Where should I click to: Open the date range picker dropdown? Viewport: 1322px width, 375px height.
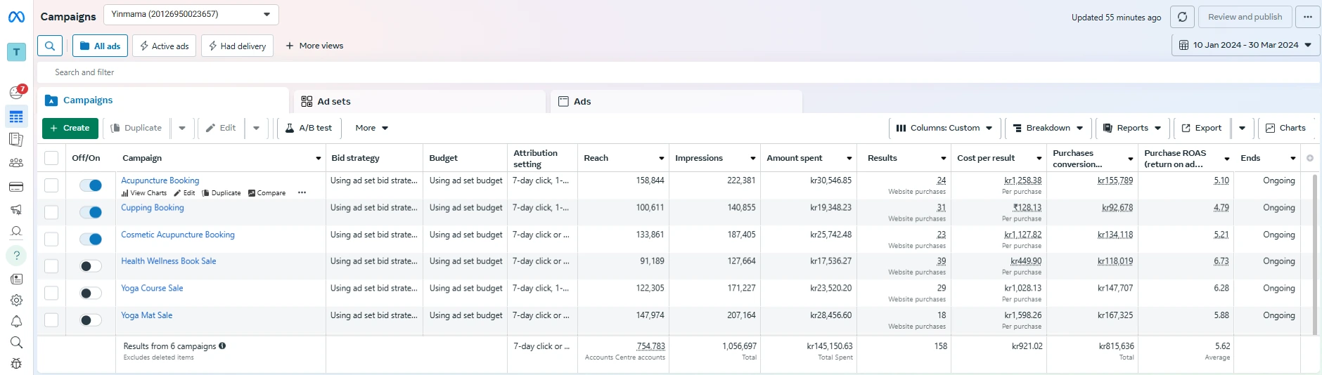tap(1245, 45)
